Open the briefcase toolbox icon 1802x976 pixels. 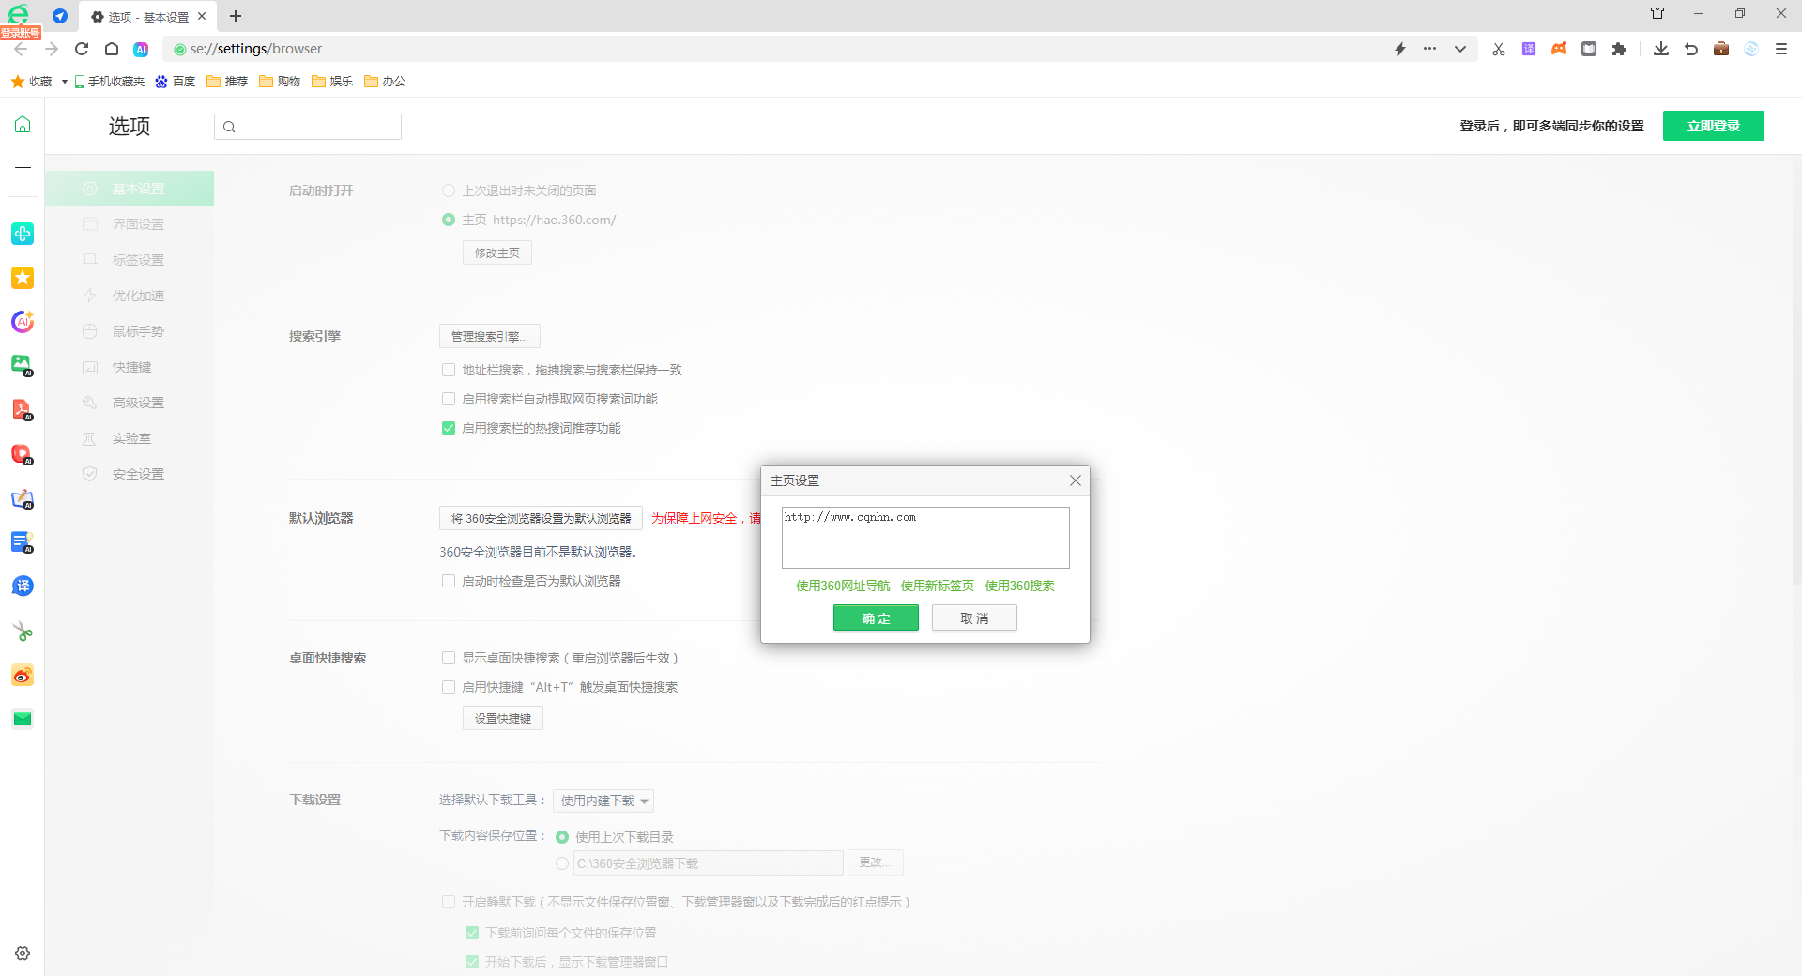pyautogui.click(x=1721, y=49)
